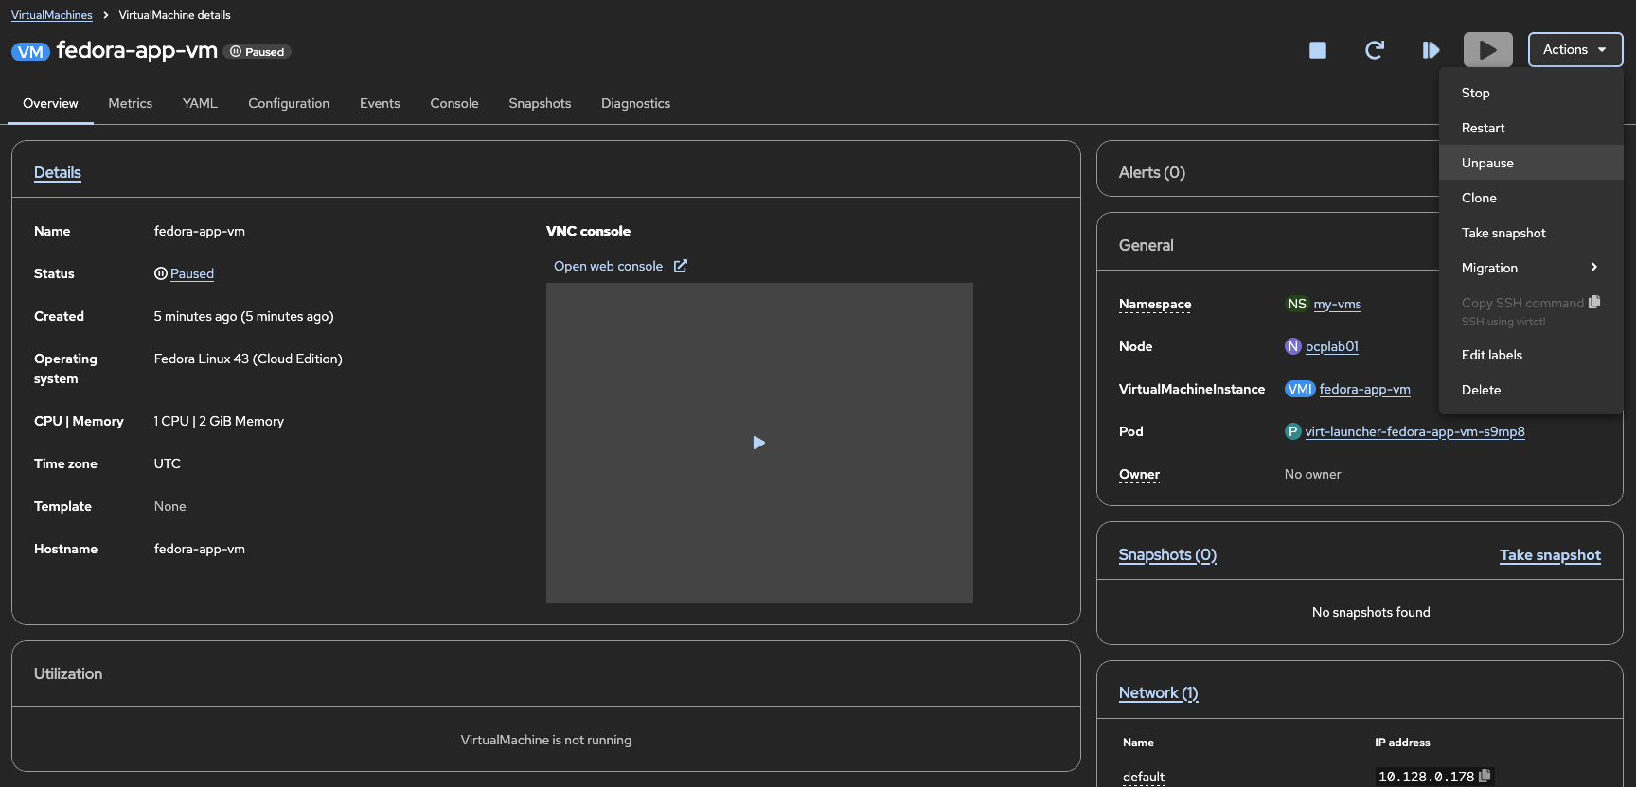Image resolution: width=1636 pixels, height=787 pixels.
Task: Choose Delete in the Actions menu
Action: coord(1531,390)
